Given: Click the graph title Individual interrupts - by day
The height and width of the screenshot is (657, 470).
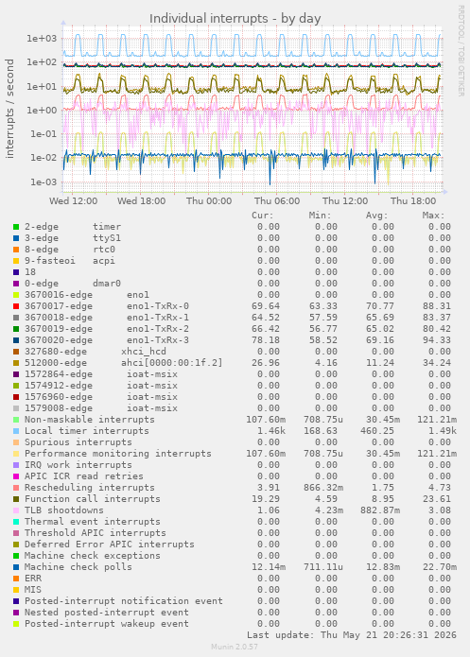Looking at the screenshot, I should pos(235,19).
